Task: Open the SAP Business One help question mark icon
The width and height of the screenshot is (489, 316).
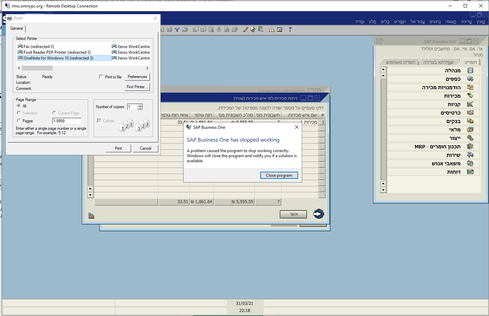Action: 290,29
